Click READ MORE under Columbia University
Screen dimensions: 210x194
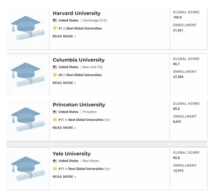coord(64,83)
